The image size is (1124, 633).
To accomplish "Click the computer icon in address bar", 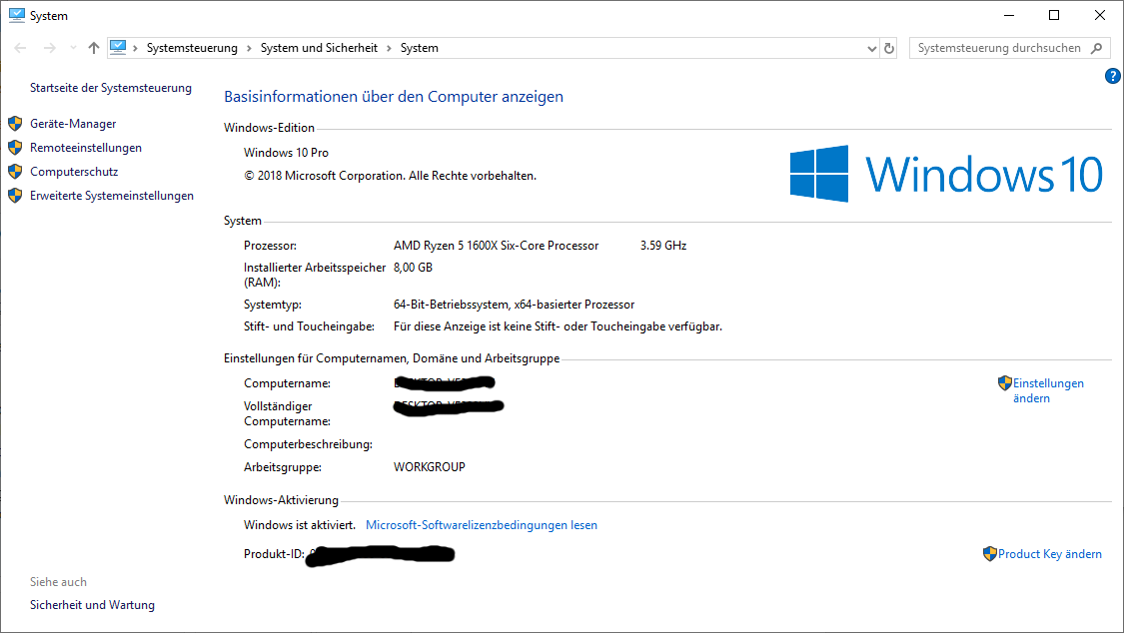I will 118,47.
